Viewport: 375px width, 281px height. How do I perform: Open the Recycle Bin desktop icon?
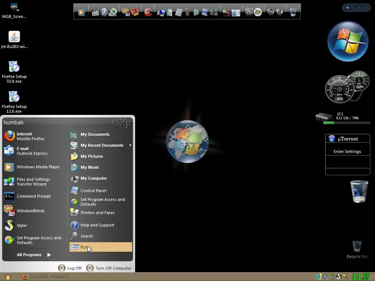point(357,250)
